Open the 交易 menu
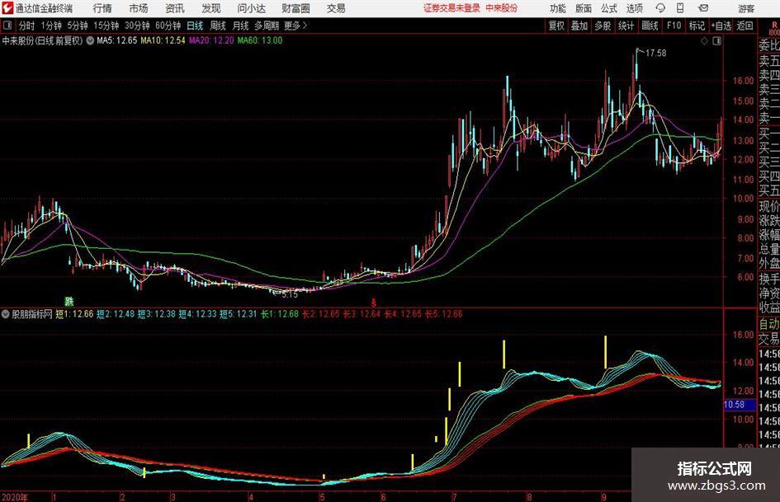Viewport: 780px width, 502px height. 336,8
